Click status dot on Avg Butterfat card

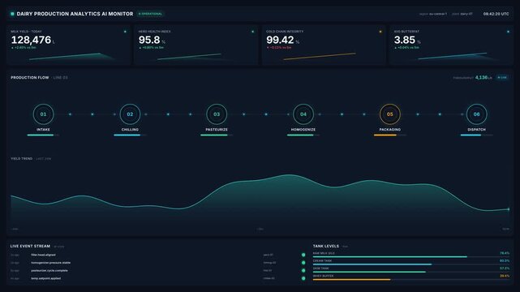[x=508, y=32]
